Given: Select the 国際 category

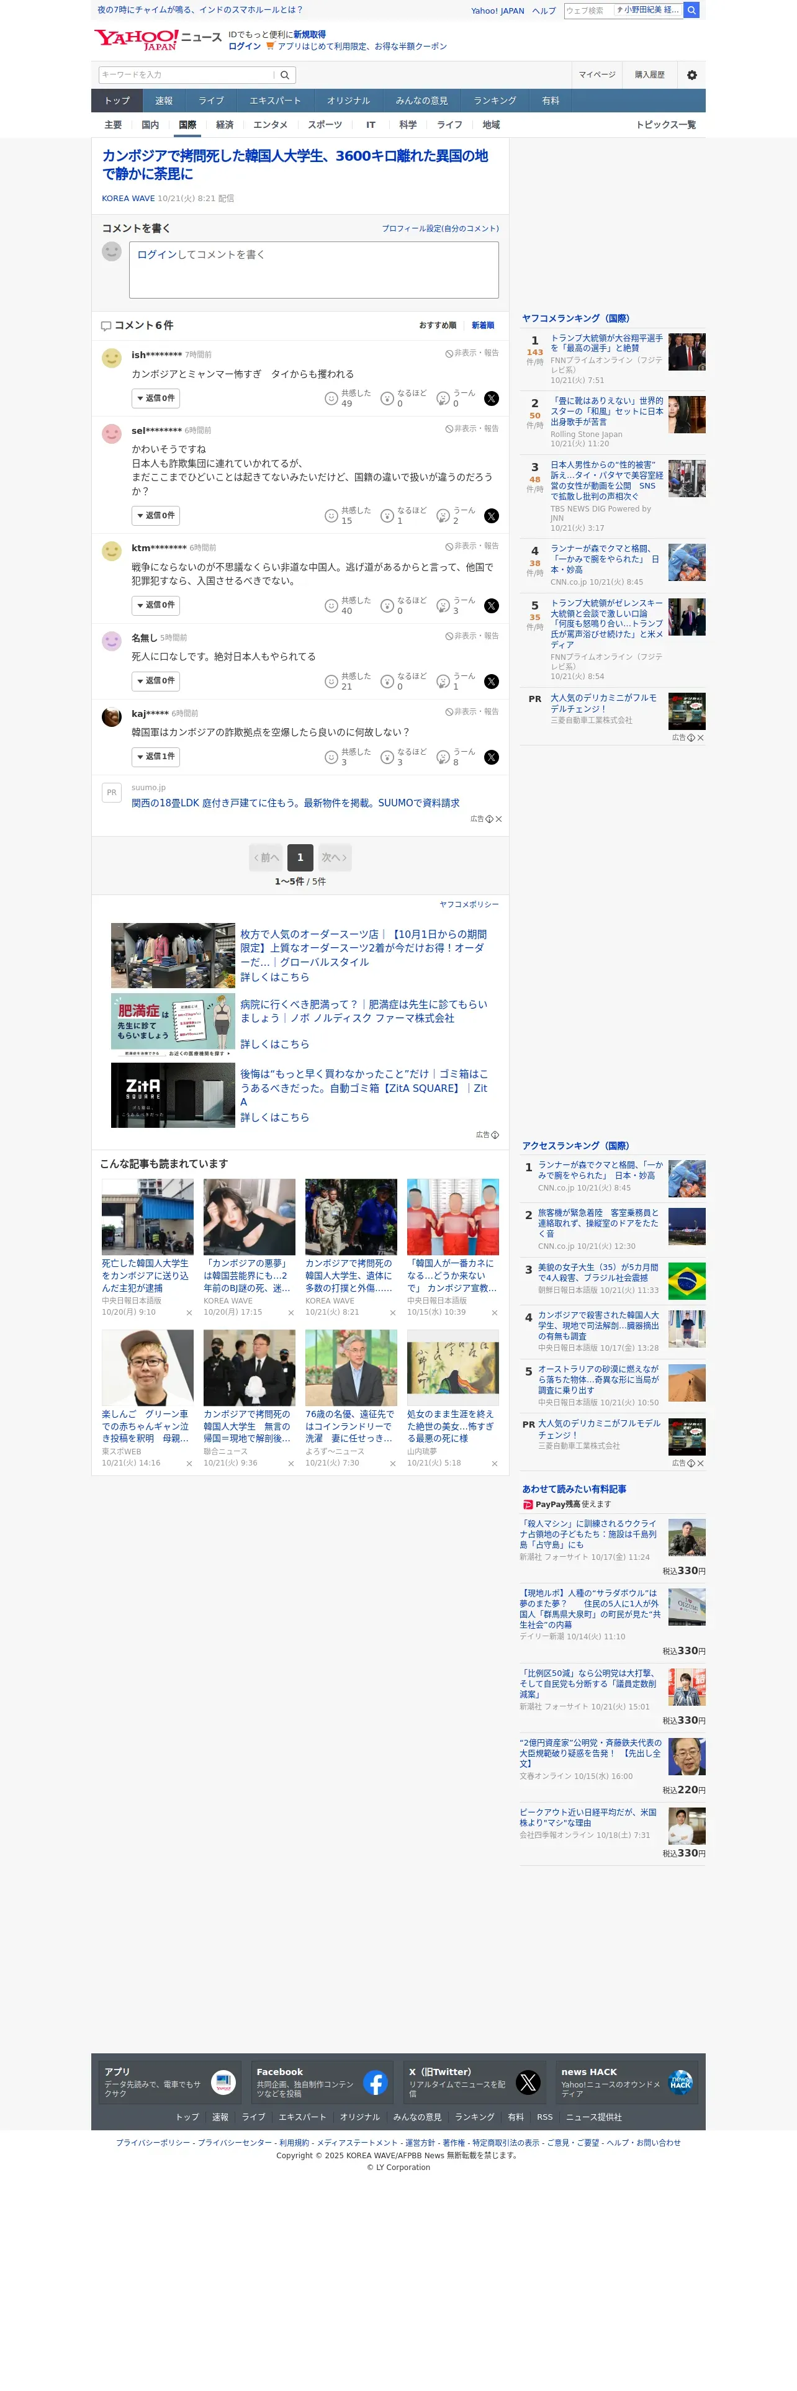Looking at the screenshot, I should pos(187,124).
